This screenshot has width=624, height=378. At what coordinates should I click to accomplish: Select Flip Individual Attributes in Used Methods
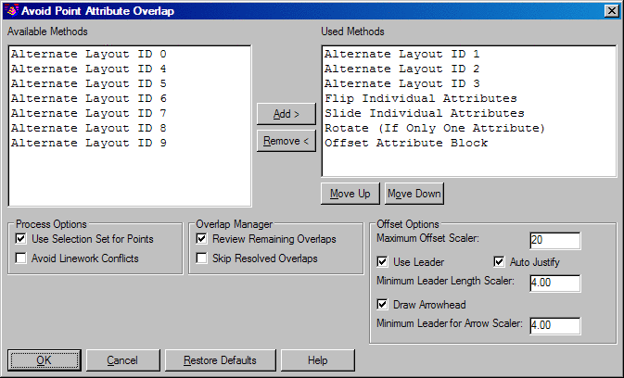[420, 98]
